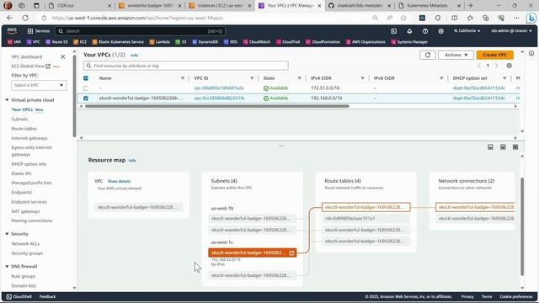The width and height of the screenshot is (539, 303).
Task: Open the S3 bookmark shortcut
Action: [181, 42]
